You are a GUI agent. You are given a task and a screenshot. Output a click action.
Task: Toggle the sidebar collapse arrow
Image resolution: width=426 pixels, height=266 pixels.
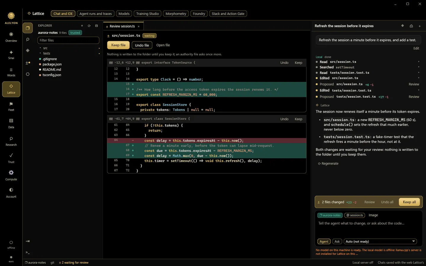[28, 241]
